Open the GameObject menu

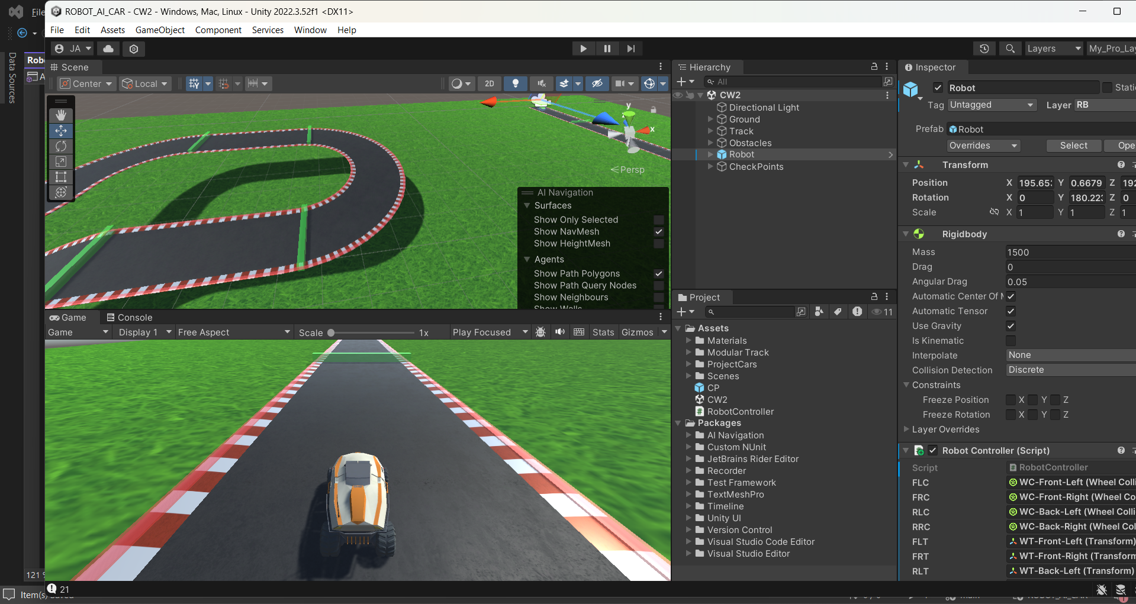pyautogui.click(x=160, y=30)
